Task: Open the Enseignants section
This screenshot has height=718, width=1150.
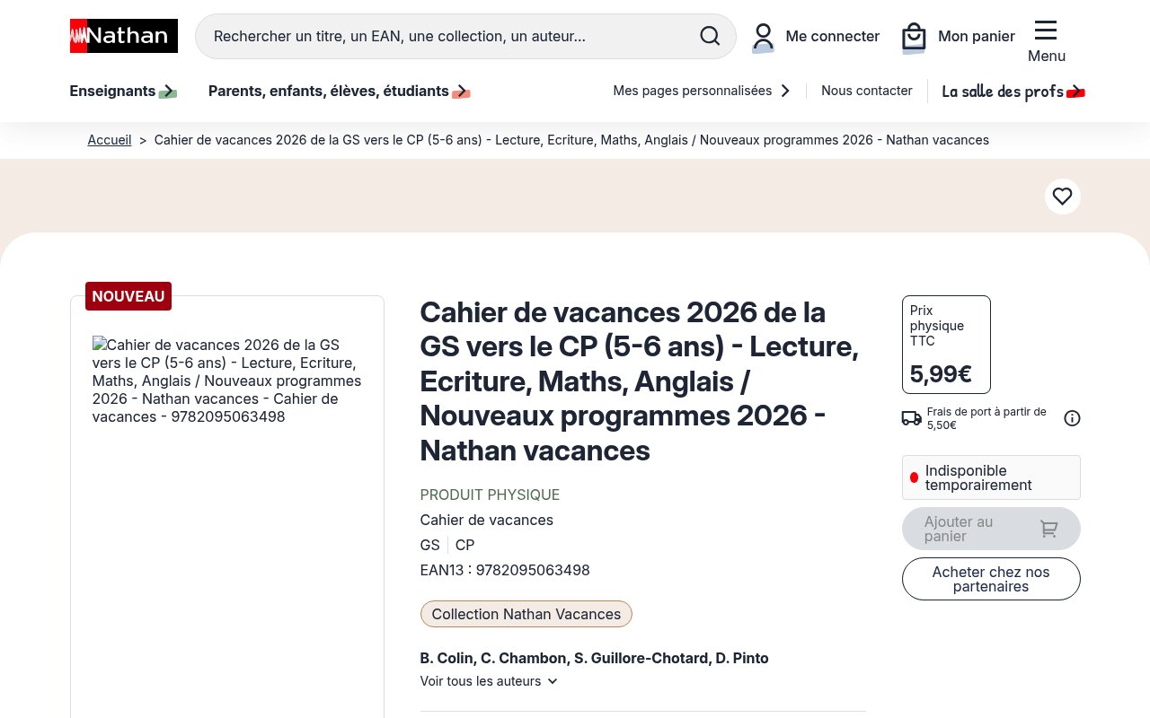Action: click(x=123, y=91)
